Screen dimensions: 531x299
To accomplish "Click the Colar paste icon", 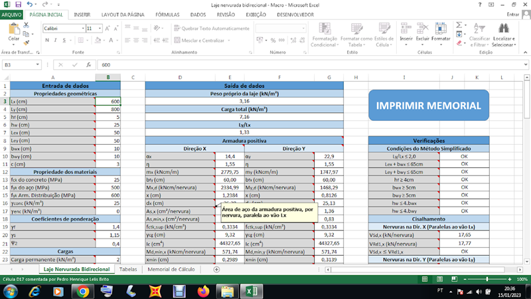I will point(14,29).
